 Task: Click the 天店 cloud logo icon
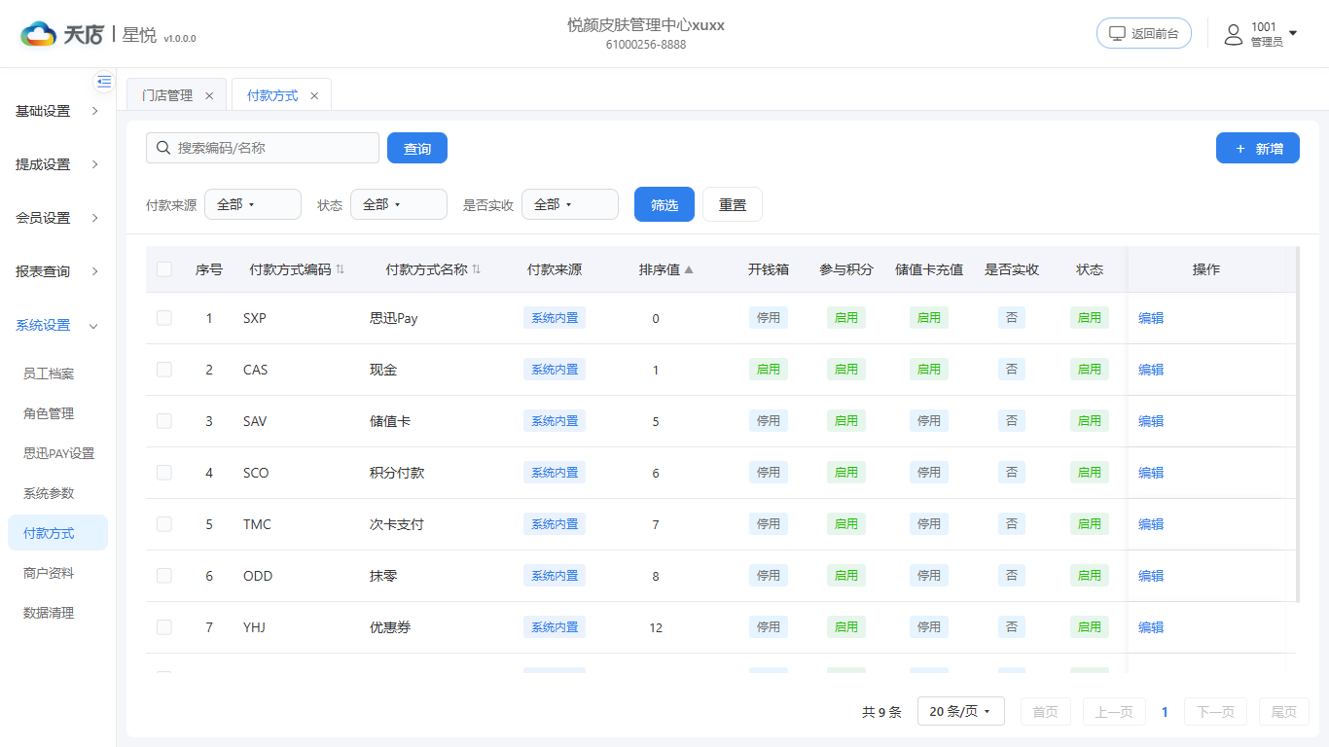39,34
